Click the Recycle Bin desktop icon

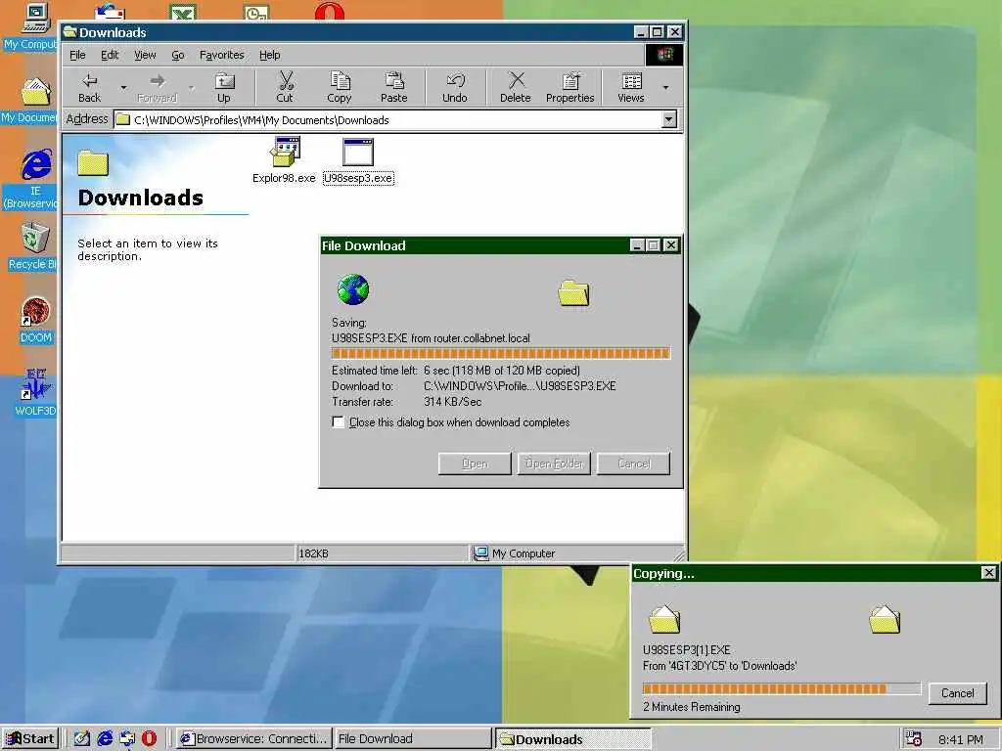(33, 245)
